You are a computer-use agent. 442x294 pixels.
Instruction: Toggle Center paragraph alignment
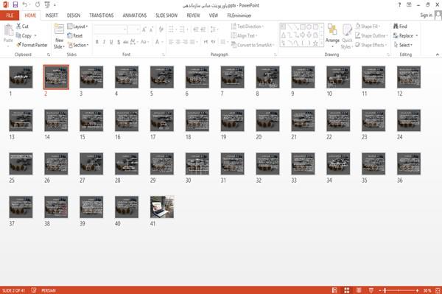[178, 42]
